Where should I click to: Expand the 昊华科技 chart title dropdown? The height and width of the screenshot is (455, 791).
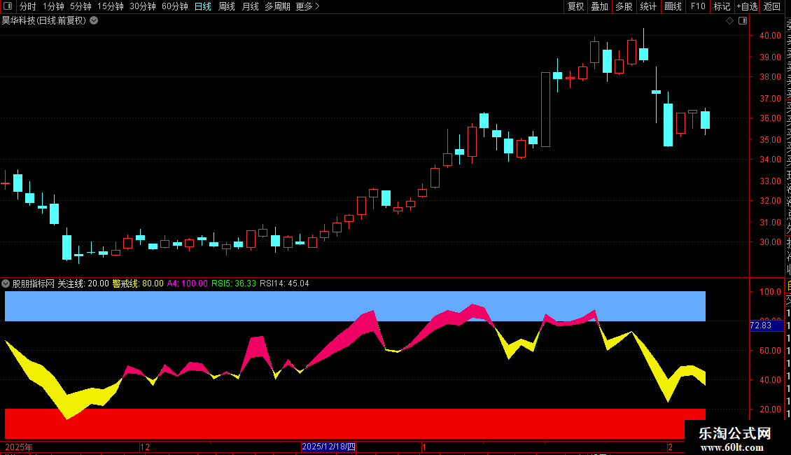(x=94, y=21)
